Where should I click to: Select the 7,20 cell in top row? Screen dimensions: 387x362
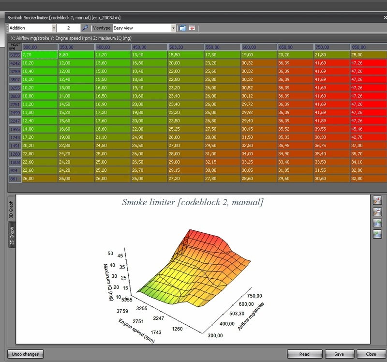(x=40, y=56)
